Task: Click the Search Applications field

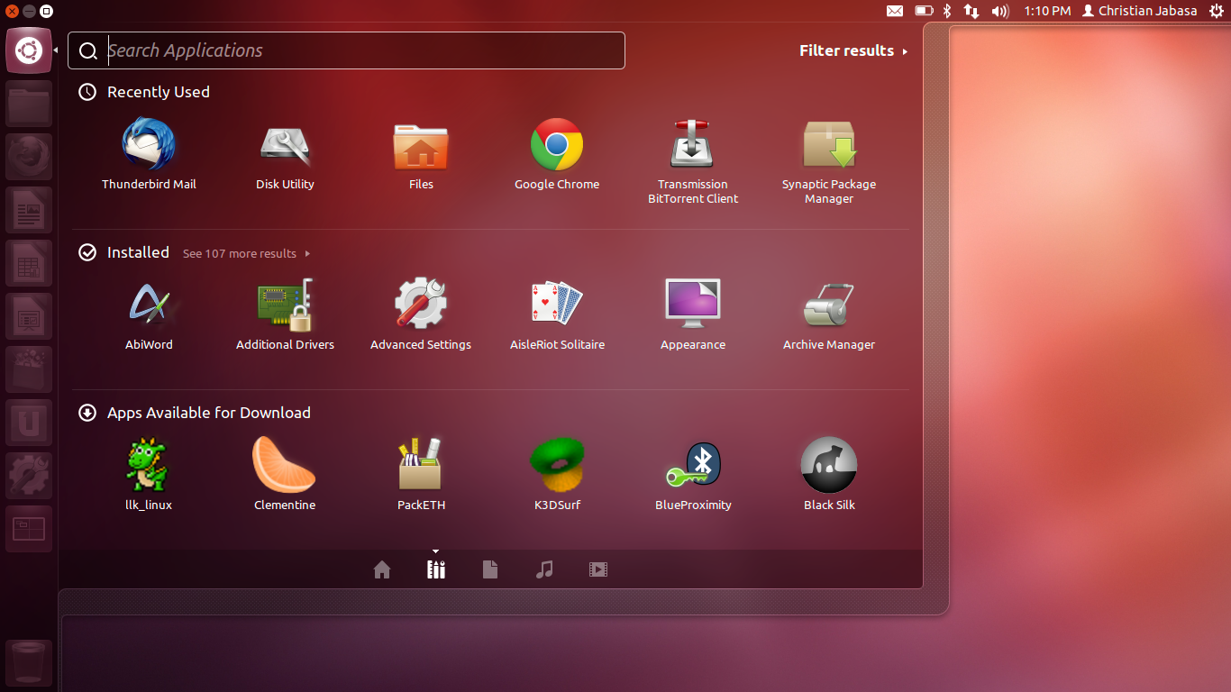Action: (x=346, y=50)
